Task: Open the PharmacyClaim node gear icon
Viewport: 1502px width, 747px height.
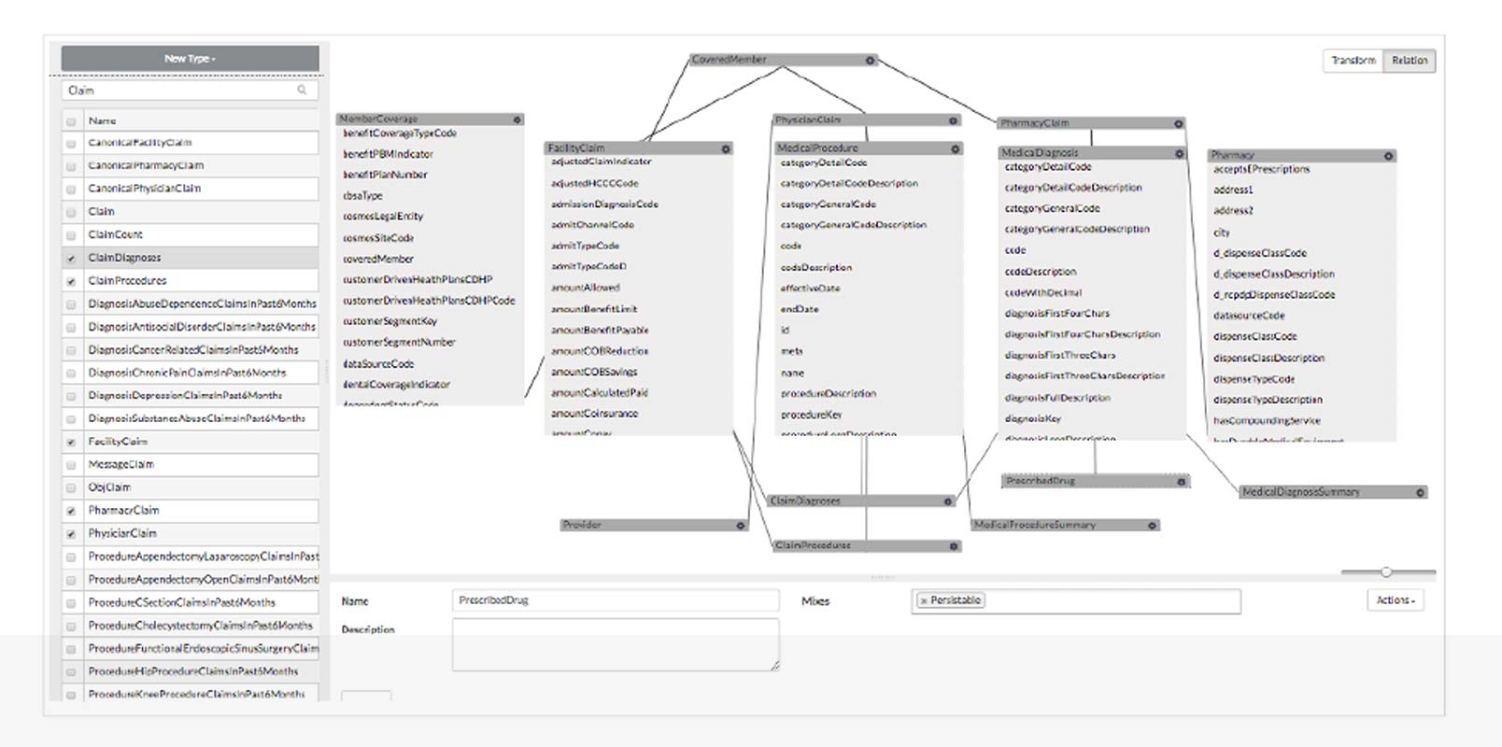Action: pos(1178,123)
